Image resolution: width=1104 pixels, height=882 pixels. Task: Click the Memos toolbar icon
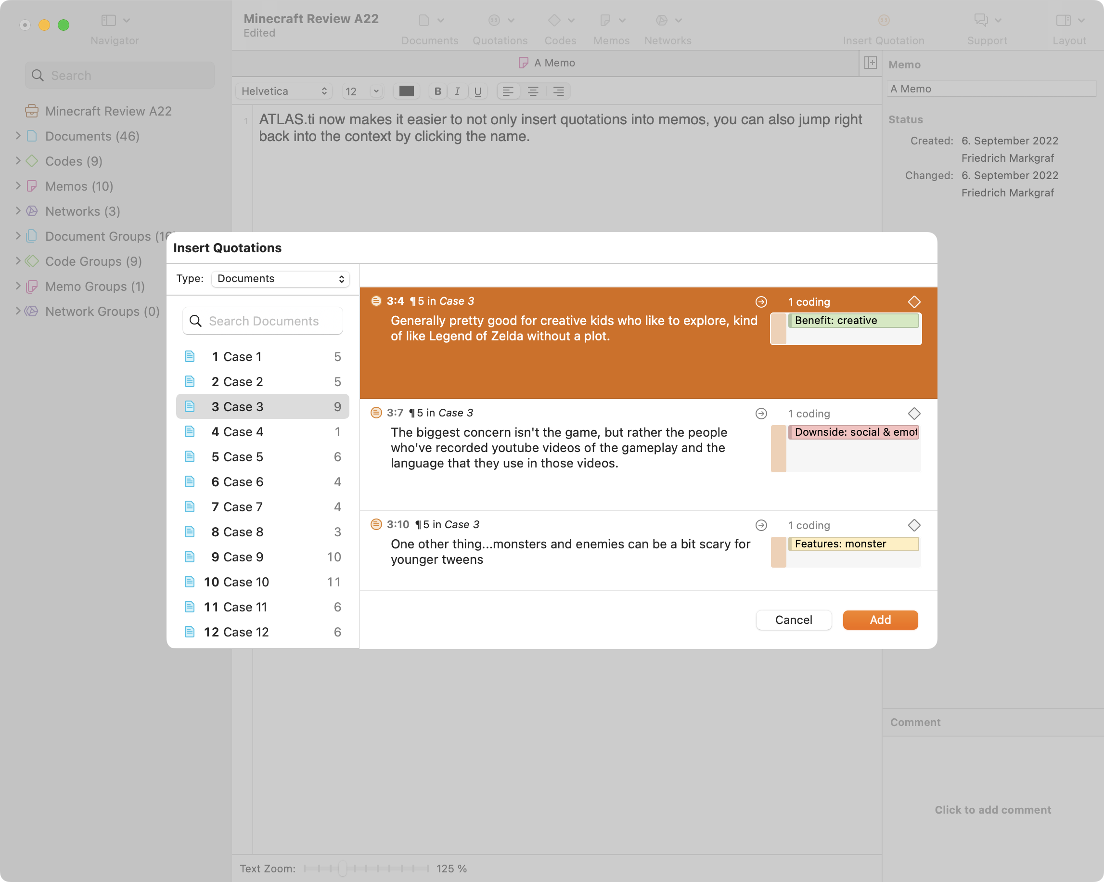(x=605, y=21)
